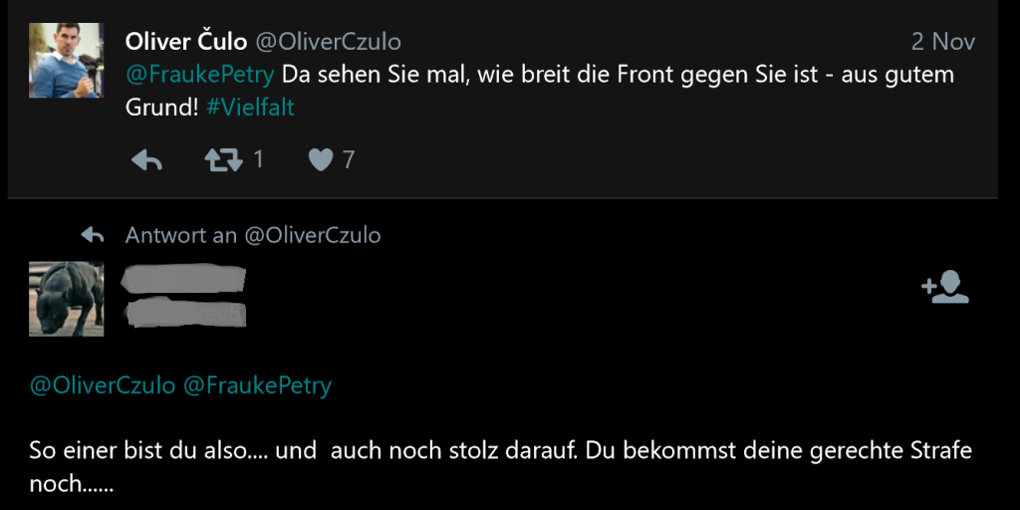Open the dog avatar of the replying user

tap(66, 299)
